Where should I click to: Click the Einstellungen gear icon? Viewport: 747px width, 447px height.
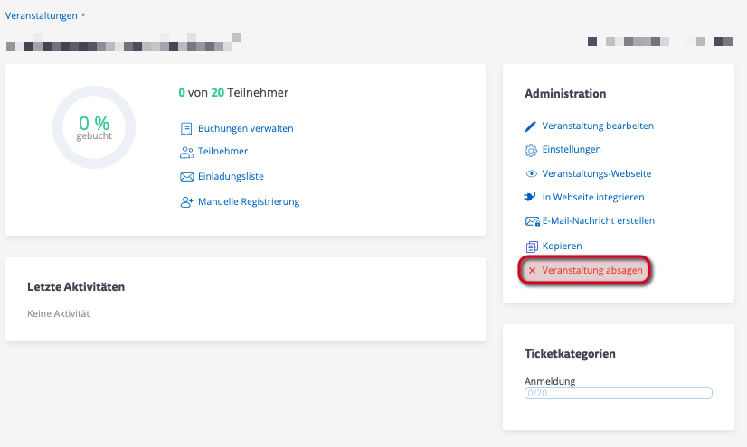click(532, 150)
